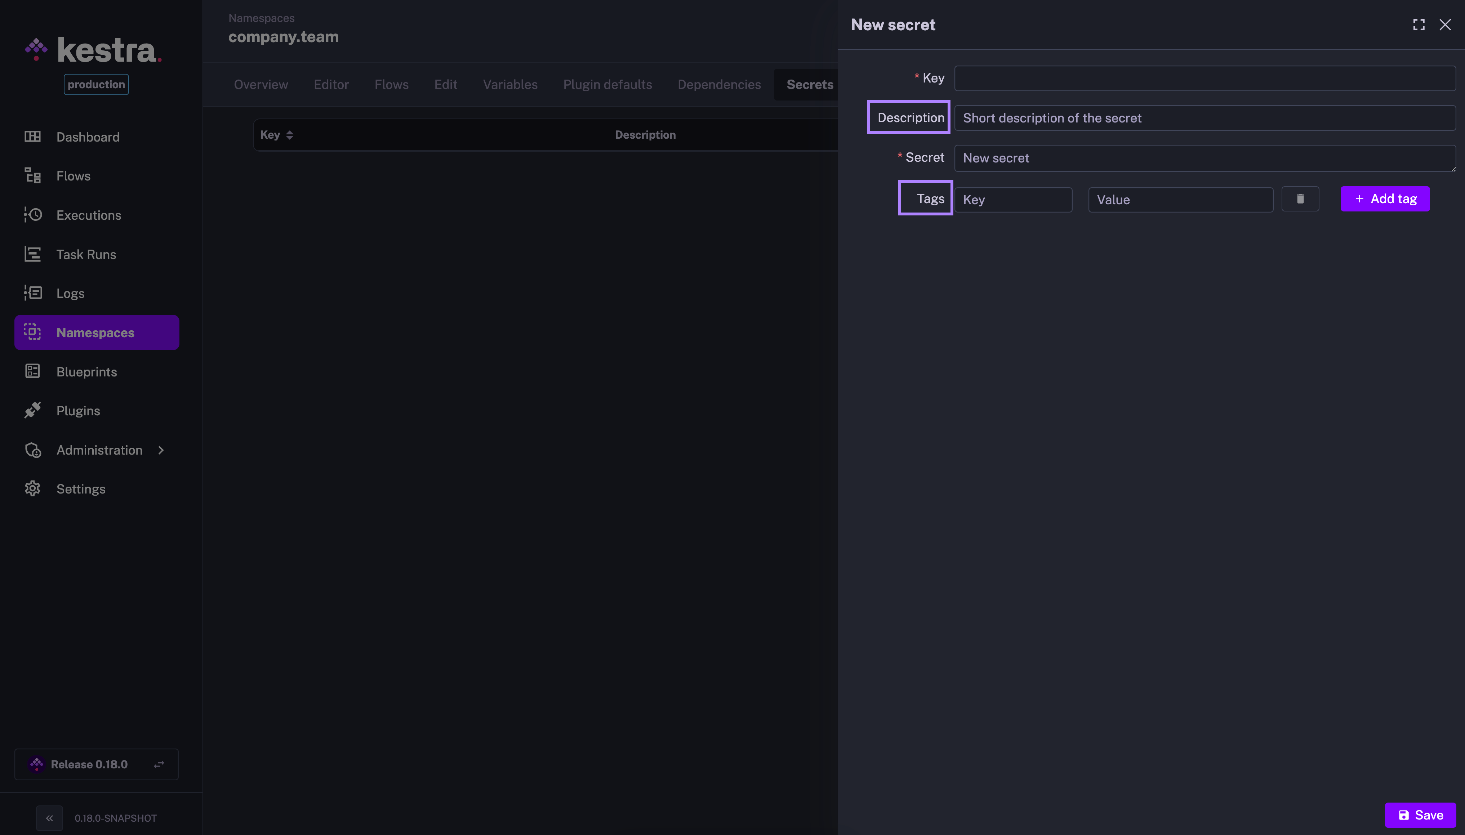Expand the New secret panel to fullscreen
The image size is (1465, 835).
1419,24
